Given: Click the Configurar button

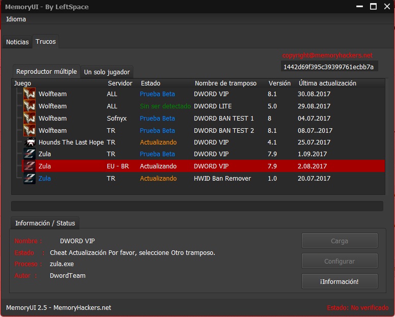Looking at the screenshot, I should 340,261.
